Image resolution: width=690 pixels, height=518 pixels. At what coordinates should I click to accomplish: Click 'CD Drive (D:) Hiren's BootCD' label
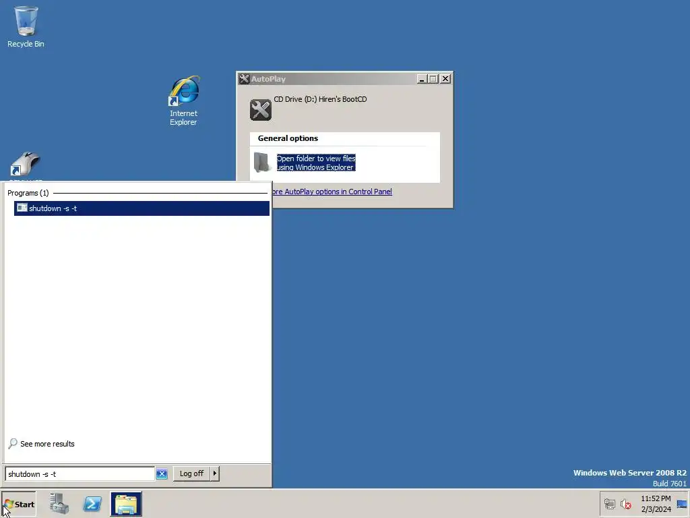click(320, 100)
